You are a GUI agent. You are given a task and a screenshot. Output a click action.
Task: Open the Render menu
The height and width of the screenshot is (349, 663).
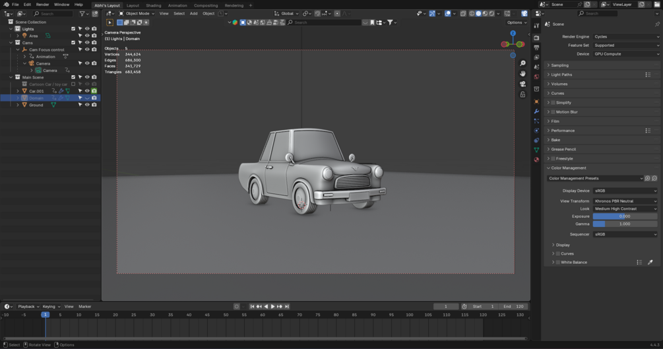pyautogui.click(x=42, y=5)
